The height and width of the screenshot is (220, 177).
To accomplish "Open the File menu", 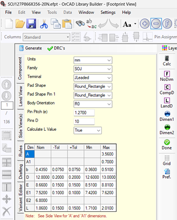I will [8, 12].
